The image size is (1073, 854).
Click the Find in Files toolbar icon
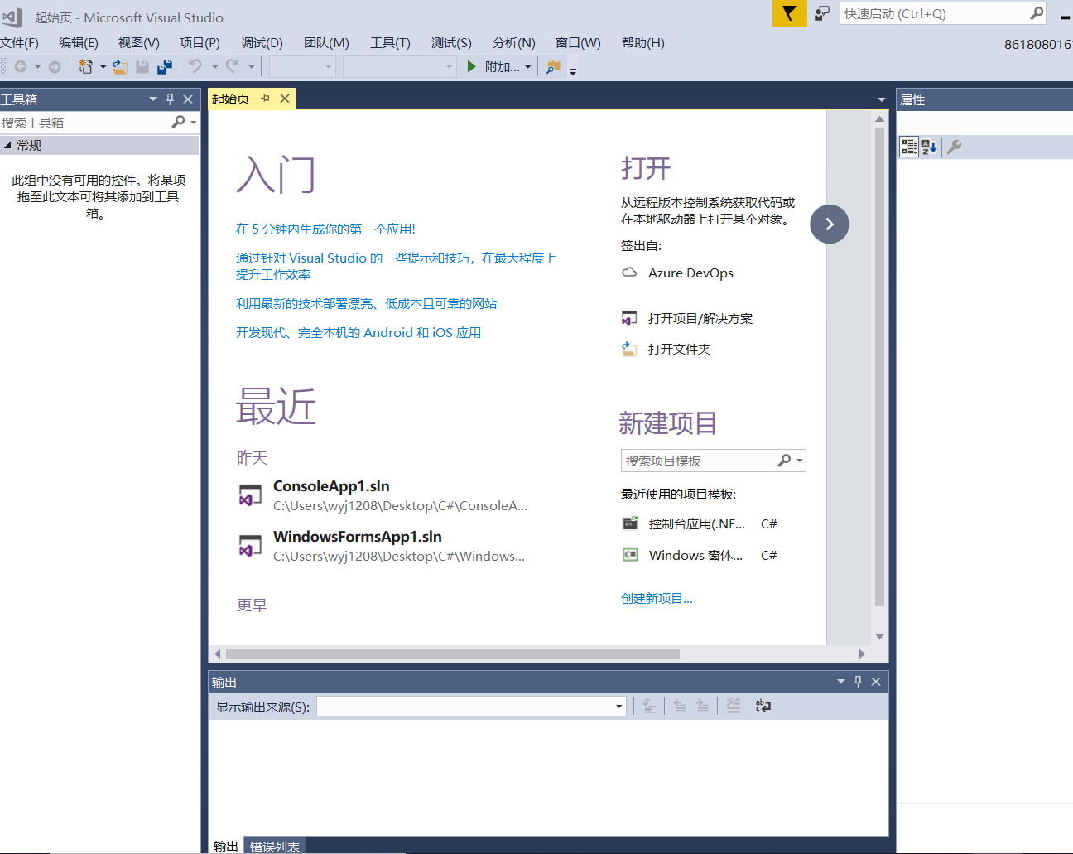click(x=553, y=66)
